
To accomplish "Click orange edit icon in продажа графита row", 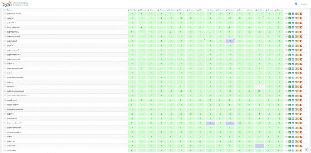I will click(298, 105).
